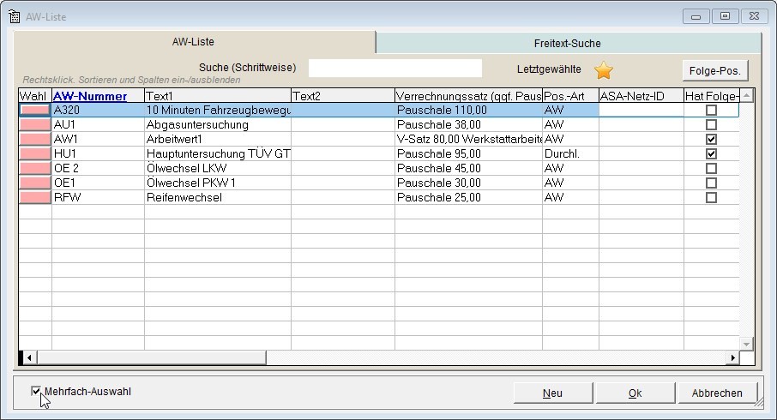Select the OE1 AW-Nummer cell
777x420 pixels.
[x=98, y=183]
